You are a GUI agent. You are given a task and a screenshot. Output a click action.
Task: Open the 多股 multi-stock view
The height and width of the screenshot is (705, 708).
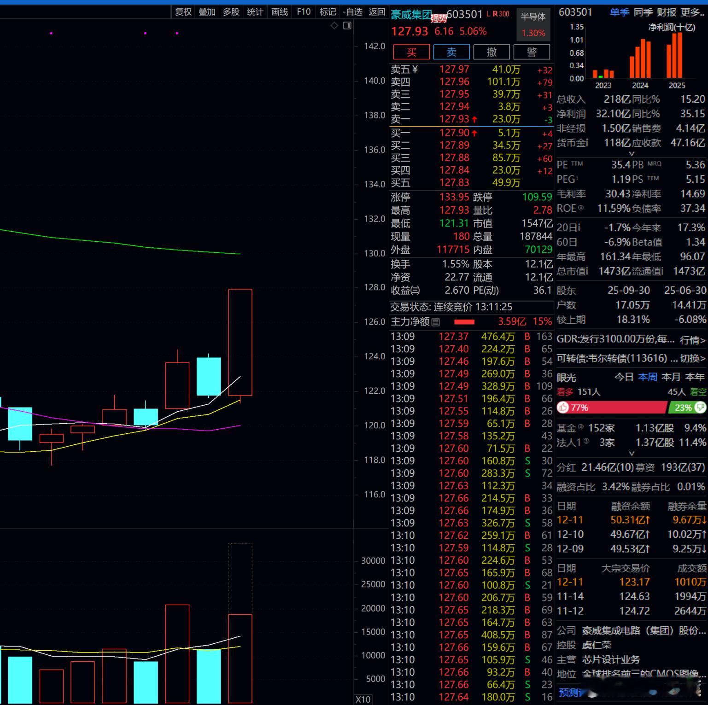click(x=231, y=12)
